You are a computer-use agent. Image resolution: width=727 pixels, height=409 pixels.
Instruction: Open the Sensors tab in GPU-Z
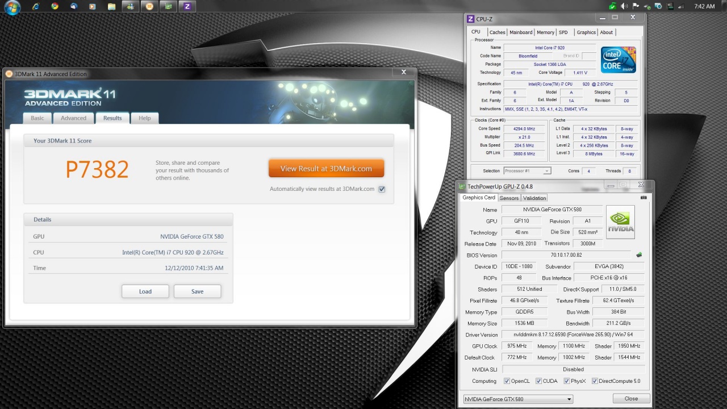[509, 198]
